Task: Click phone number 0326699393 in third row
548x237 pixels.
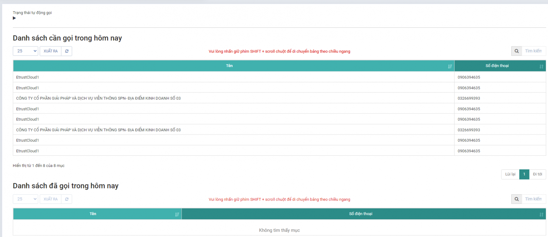Action: pos(469,98)
